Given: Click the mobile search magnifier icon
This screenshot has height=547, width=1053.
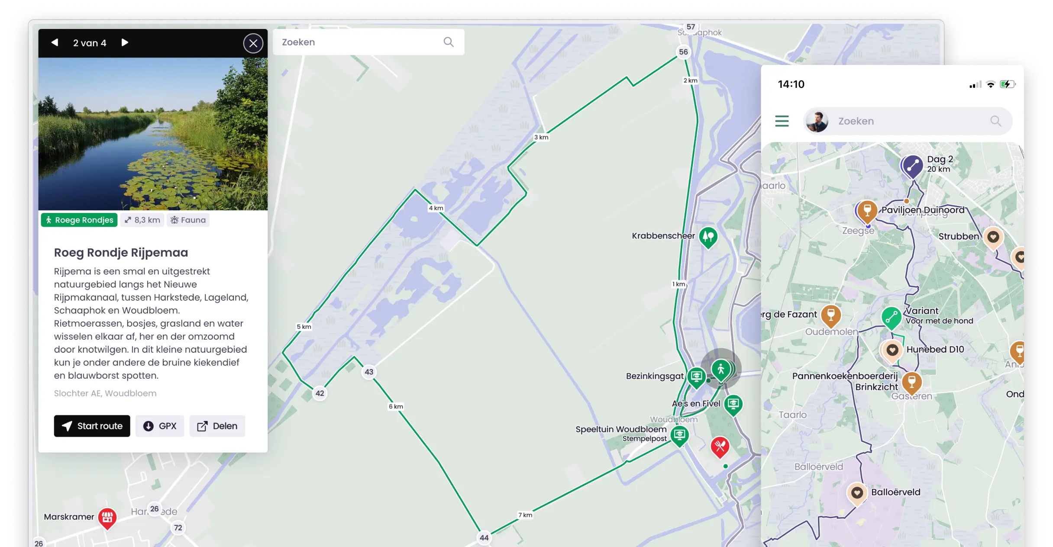Looking at the screenshot, I should pos(996,121).
